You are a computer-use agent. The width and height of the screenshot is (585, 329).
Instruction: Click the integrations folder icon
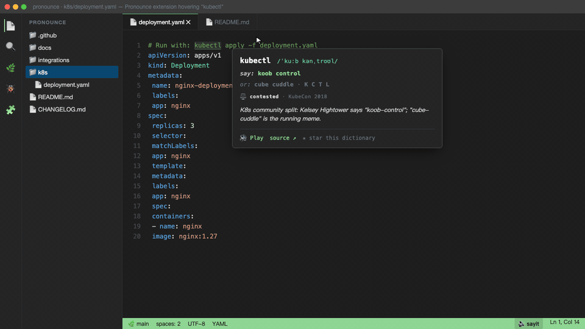pos(32,60)
